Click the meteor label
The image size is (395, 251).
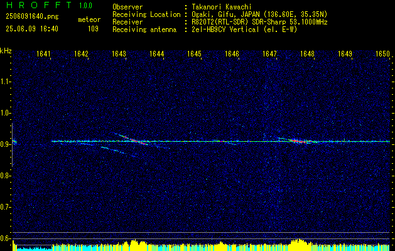pyautogui.click(x=89, y=19)
